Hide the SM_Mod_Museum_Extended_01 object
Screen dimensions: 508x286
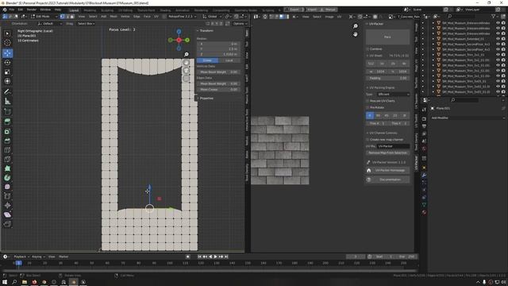coord(498,39)
